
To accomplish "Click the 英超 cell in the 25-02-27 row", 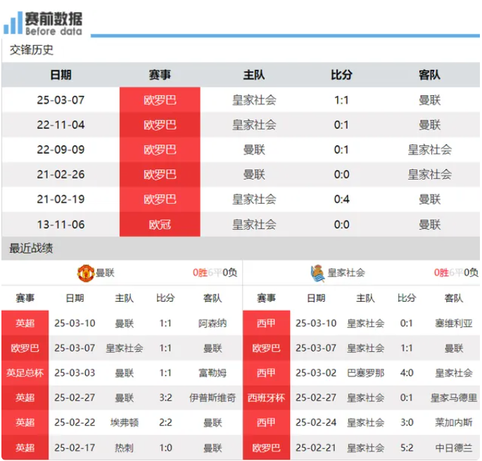I will [x=25, y=398].
